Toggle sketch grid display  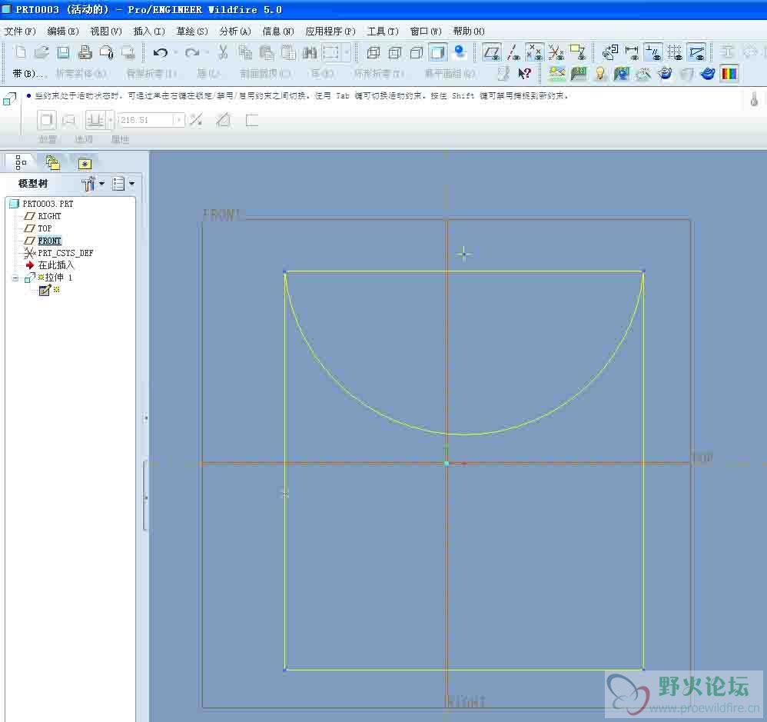coord(675,52)
